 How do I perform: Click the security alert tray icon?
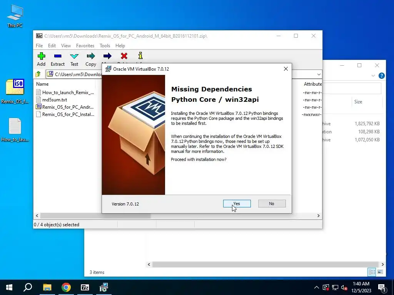click(326, 287)
